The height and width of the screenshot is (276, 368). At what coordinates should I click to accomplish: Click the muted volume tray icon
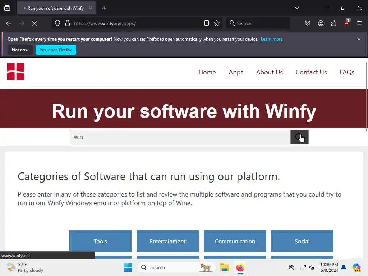312,267
